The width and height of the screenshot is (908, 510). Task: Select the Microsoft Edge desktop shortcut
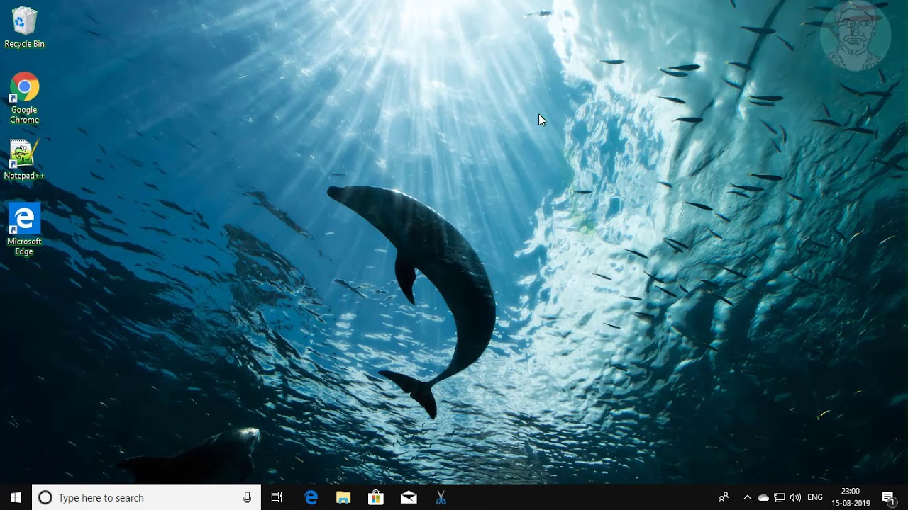tap(24, 229)
